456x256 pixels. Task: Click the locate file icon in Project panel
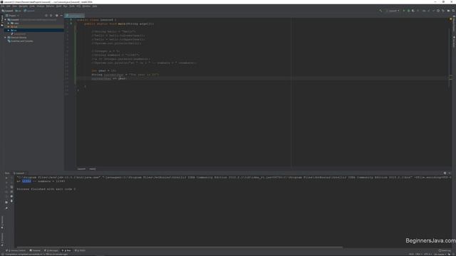[46, 16]
